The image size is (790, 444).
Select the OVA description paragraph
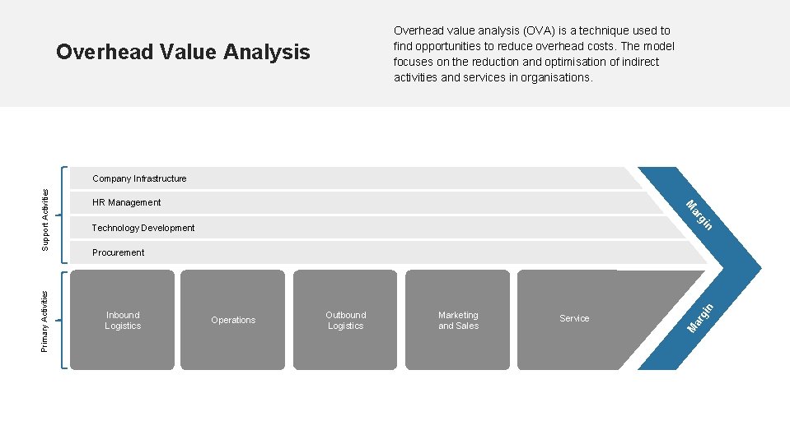533,53
